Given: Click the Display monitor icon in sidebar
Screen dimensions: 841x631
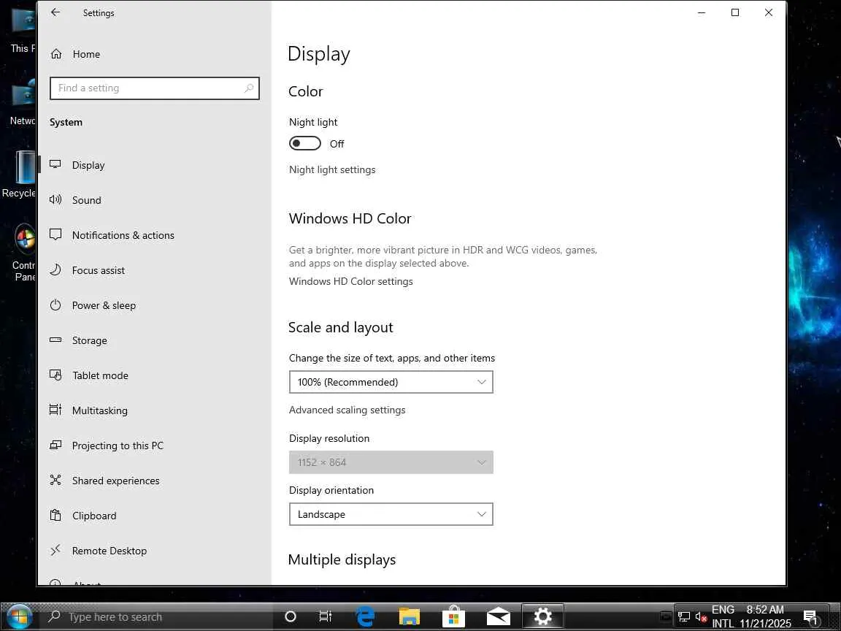Looking at the screenshot, I should 55,165.
